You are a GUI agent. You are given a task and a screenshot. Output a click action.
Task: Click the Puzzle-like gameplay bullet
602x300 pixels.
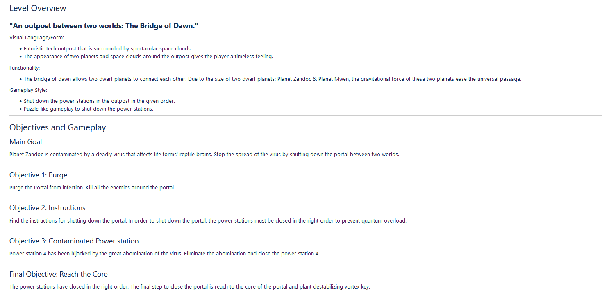[x=88, y=109]
